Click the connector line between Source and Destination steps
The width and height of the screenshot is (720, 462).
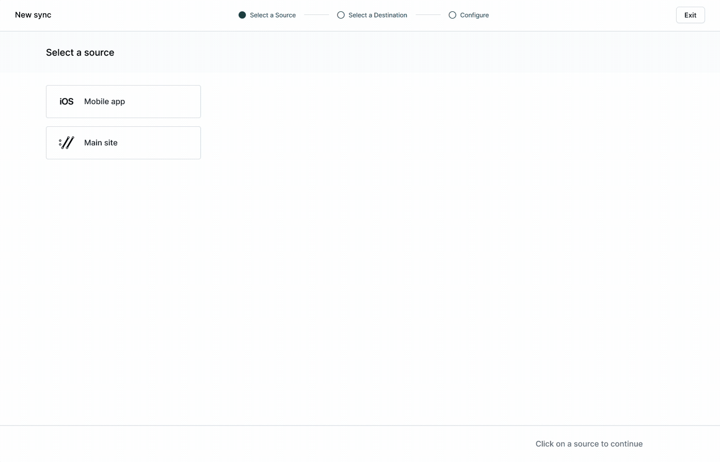point(316,15)
